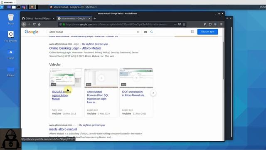
Task: Open the Trash desktop icon
Action: [11, 19]
